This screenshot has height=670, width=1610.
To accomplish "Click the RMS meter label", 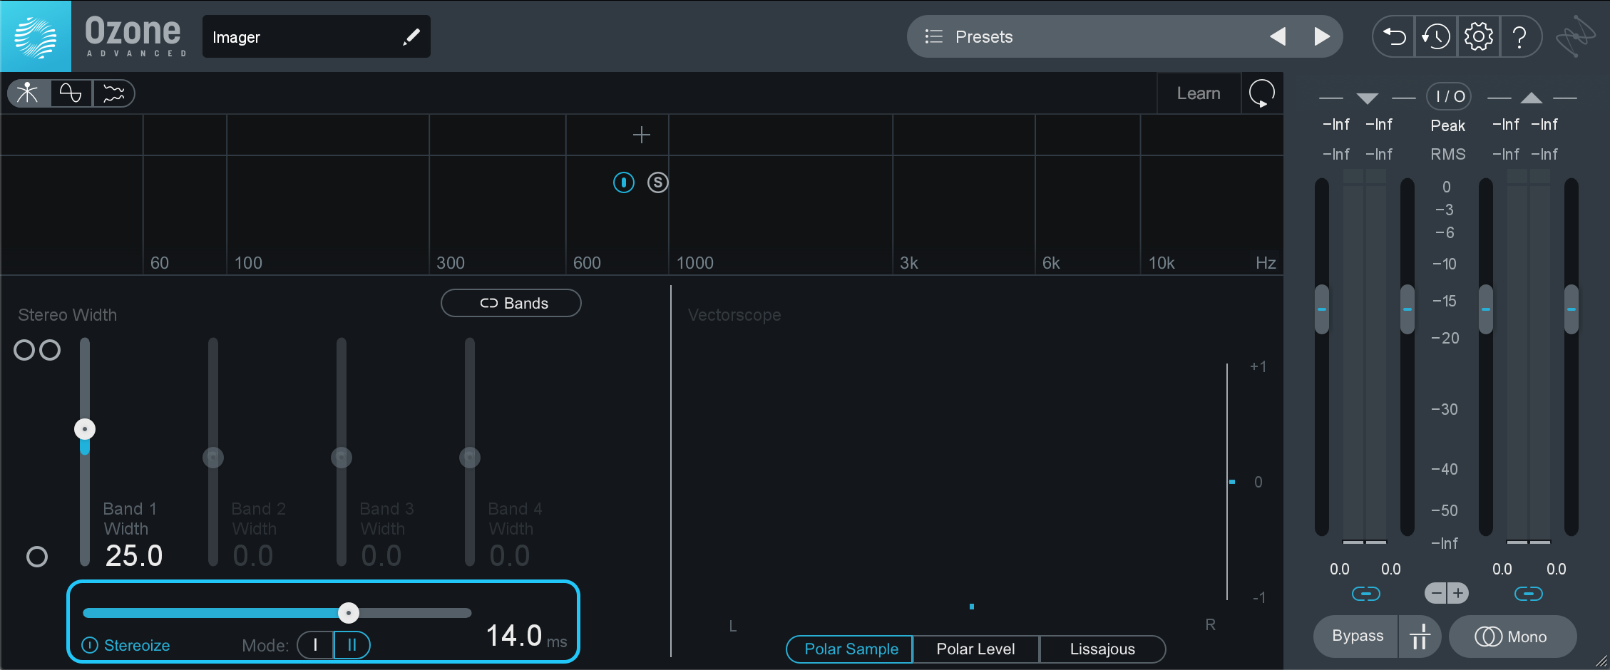I will click(1448, 154).
